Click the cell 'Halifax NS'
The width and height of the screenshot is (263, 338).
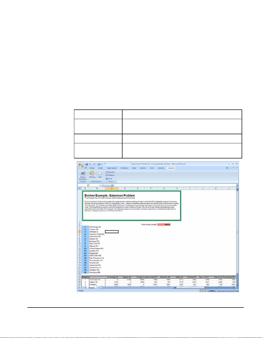click(x=94, y=239)
